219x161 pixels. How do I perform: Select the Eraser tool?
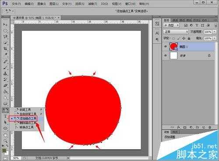pyautogui.click(x=5, y=86)
